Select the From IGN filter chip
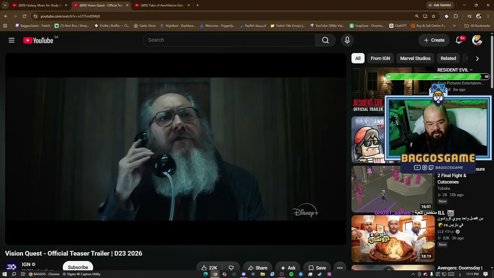The width and height of the screenshot is (494, 278). pos(380,58)
